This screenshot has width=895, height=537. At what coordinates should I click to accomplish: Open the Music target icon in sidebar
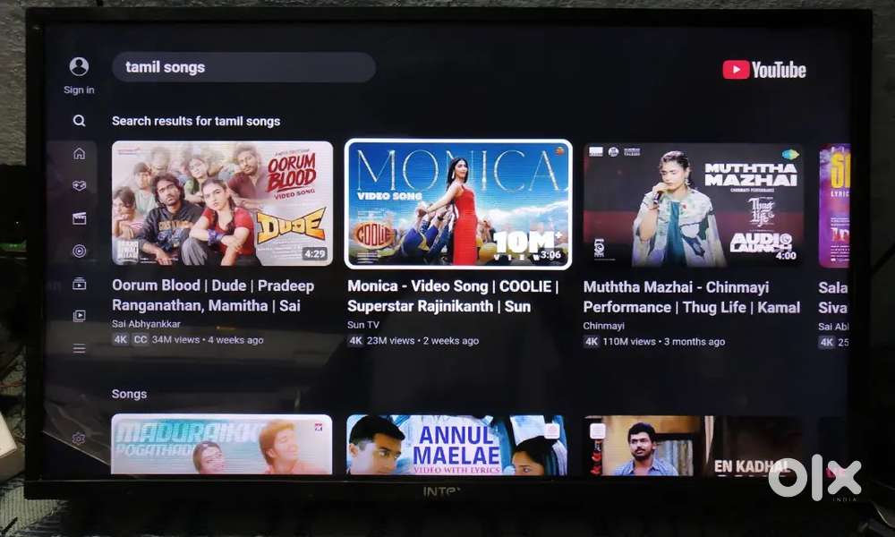79,251
